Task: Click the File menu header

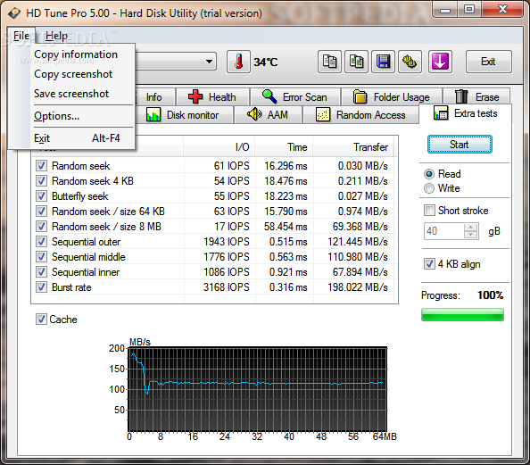Action: tap(21, 36)
